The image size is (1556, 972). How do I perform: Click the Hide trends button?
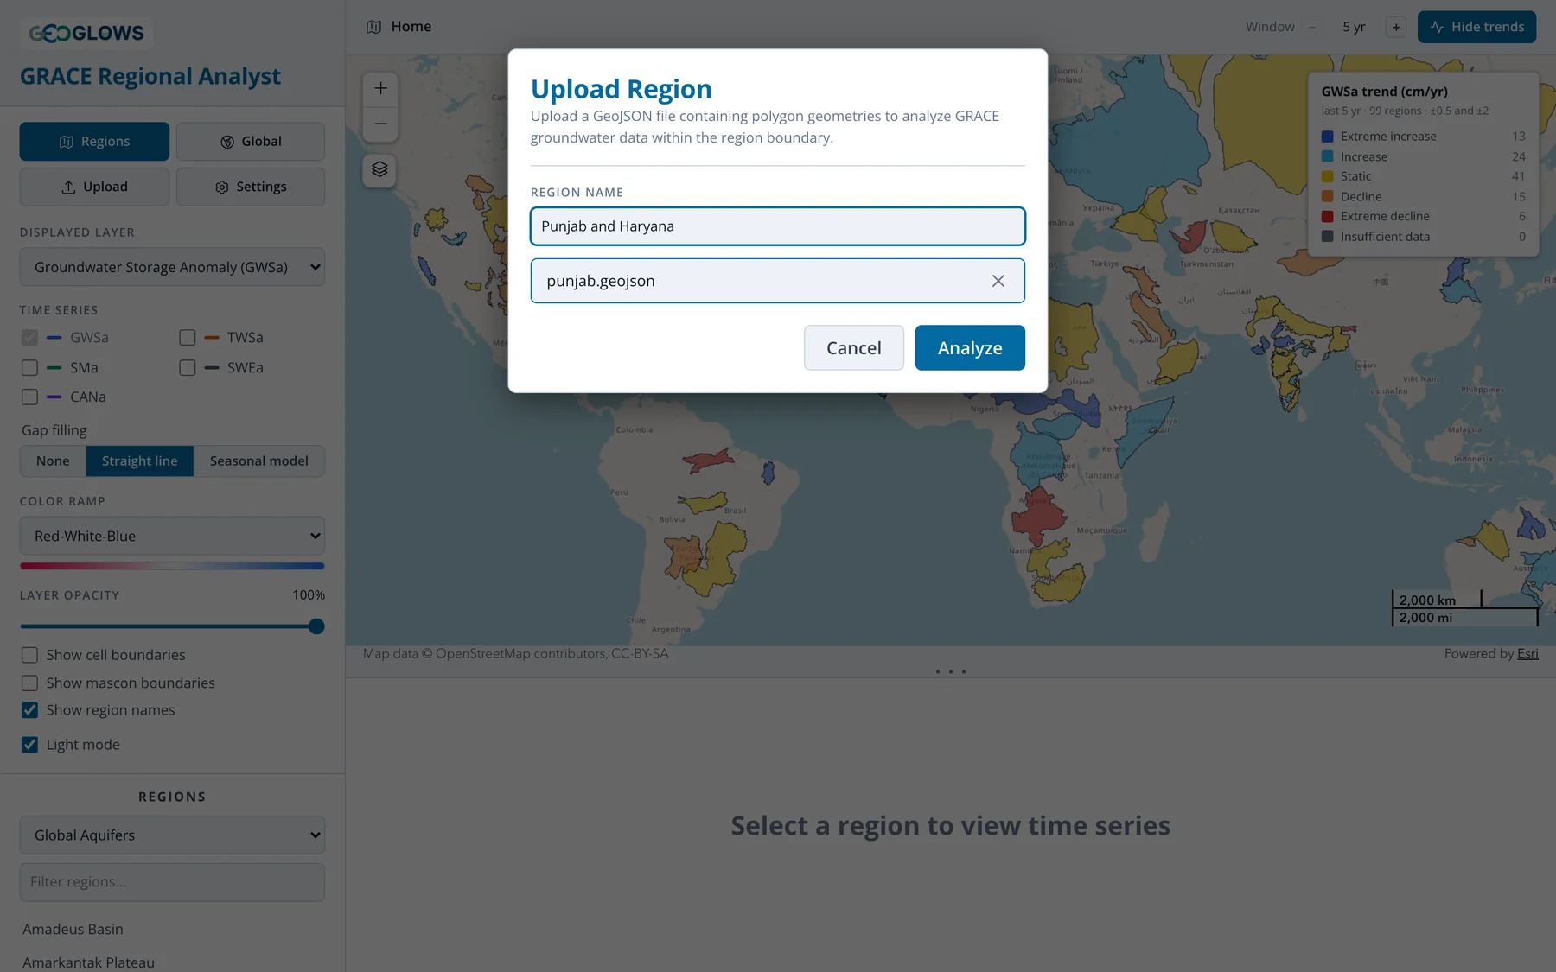coord(1476,27)
